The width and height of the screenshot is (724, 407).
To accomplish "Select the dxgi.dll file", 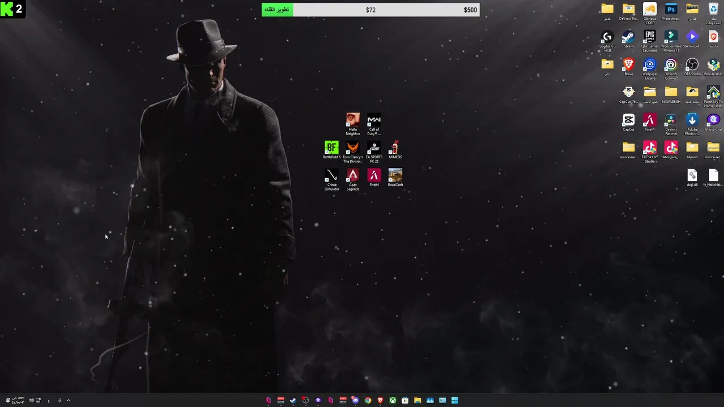I will (x=692, y=178).
